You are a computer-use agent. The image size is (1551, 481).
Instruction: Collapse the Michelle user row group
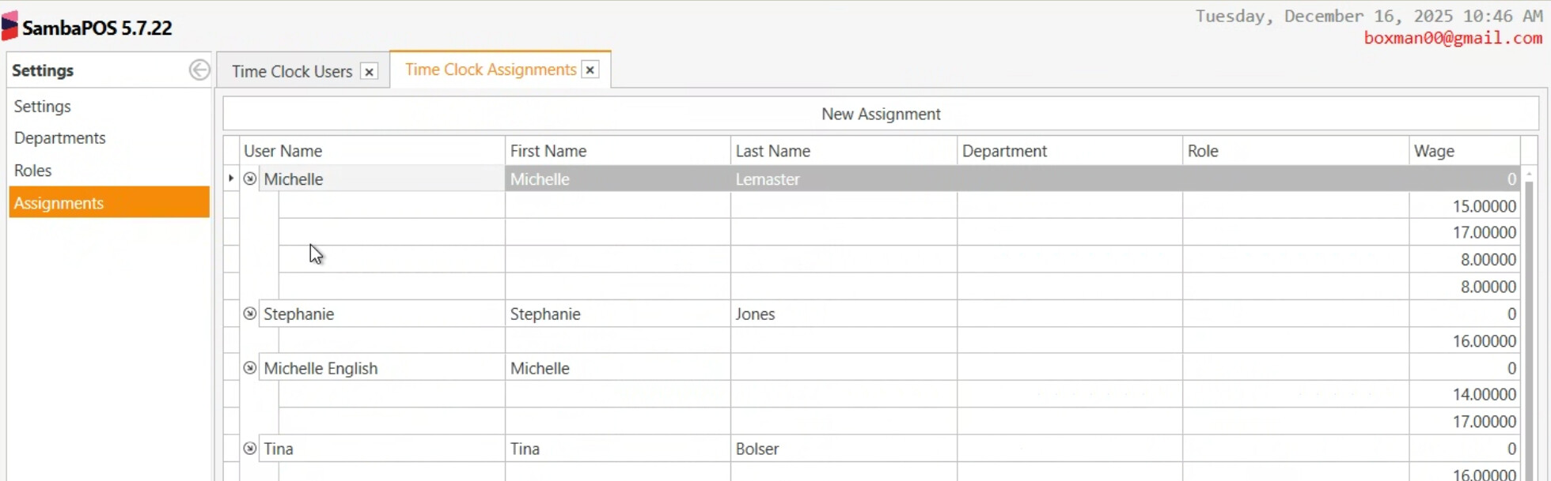coord(250,179)
